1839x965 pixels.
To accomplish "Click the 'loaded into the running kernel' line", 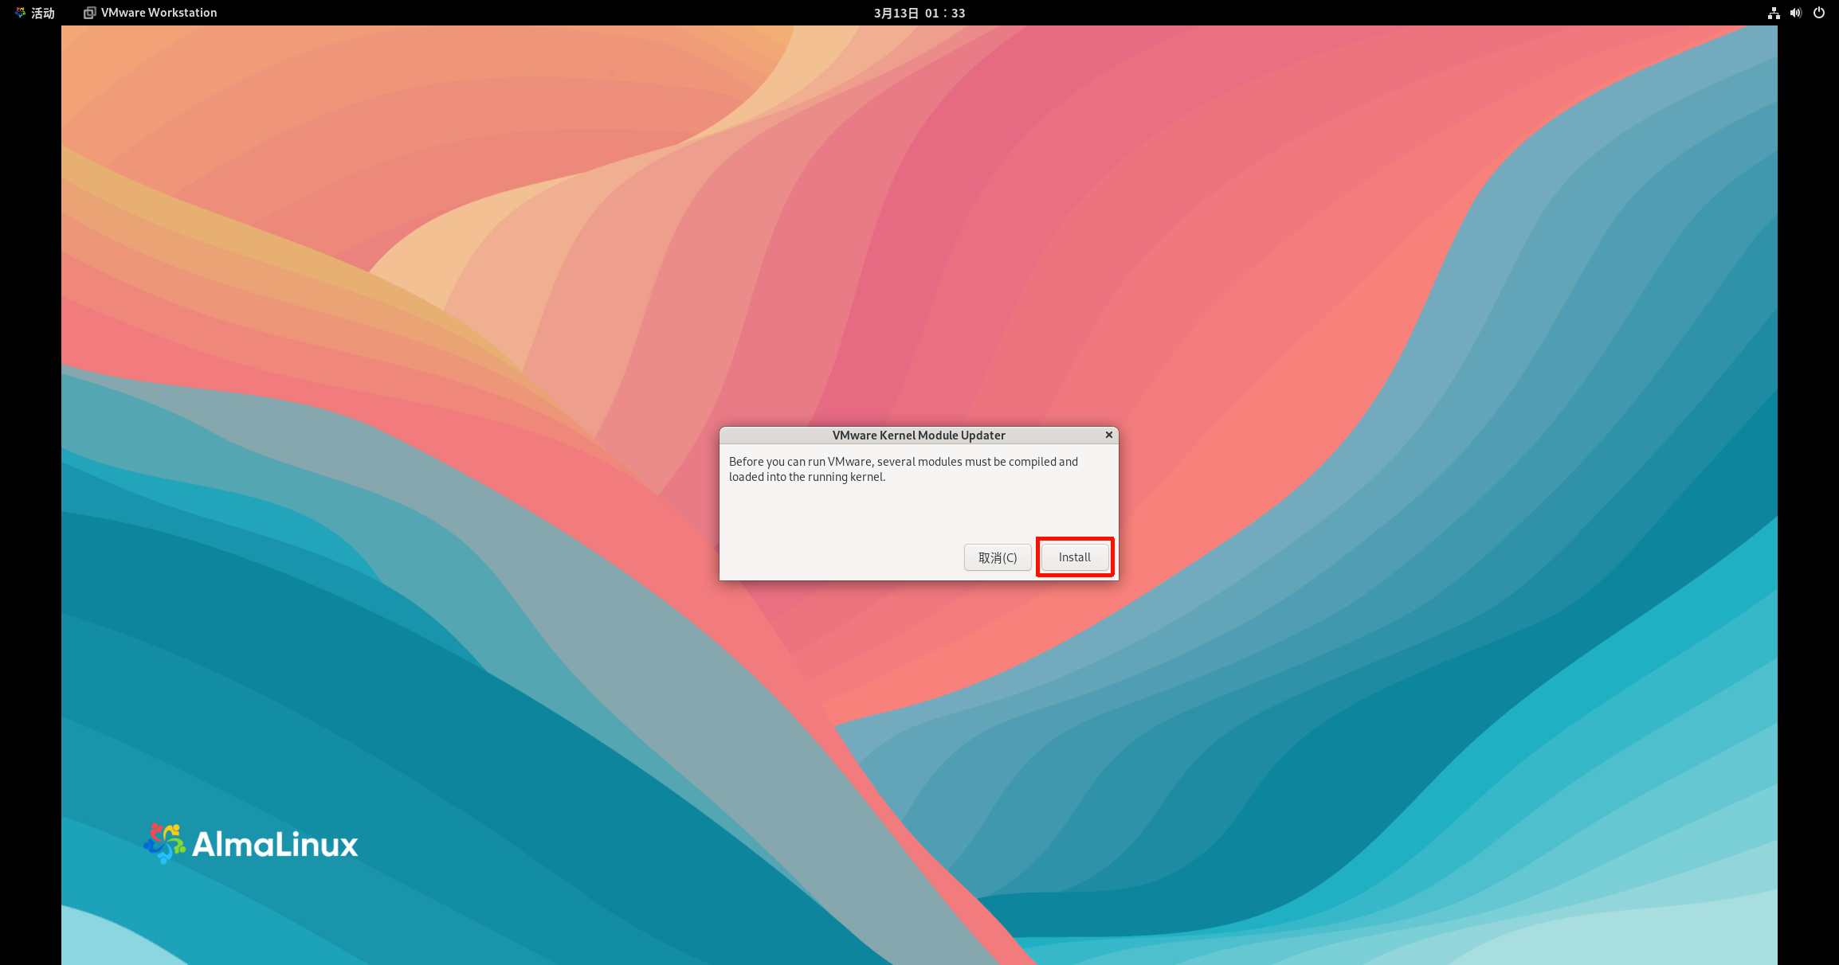I will 806,477.
